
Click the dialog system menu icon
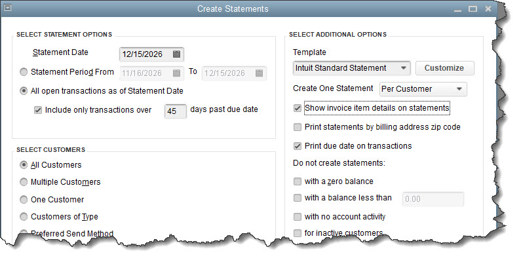tap(9, 9)
